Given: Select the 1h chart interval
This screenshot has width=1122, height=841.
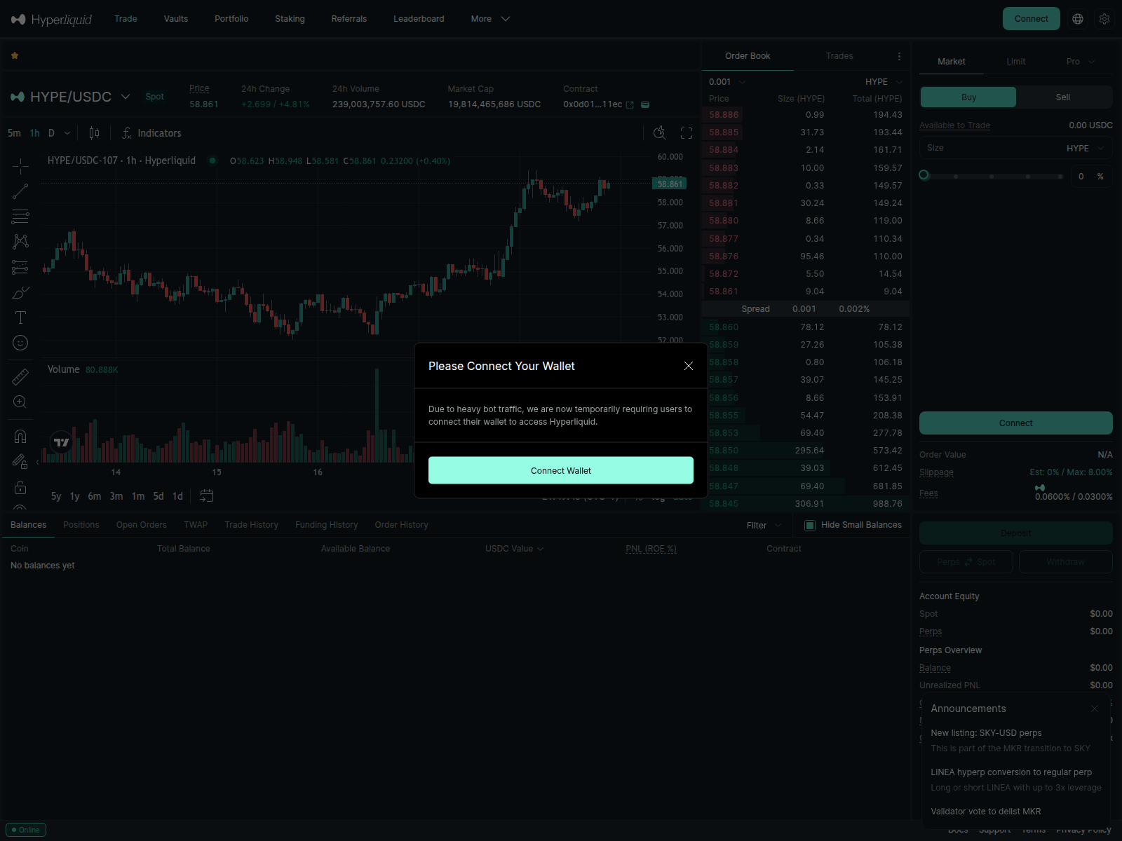Looking at the screenshot, I should [x=35, y=133].
